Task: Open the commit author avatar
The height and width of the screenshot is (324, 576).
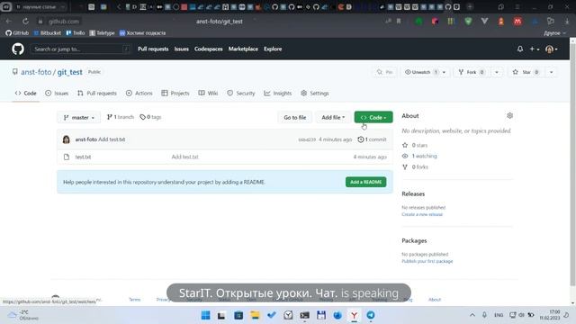Action: (66, 139)
